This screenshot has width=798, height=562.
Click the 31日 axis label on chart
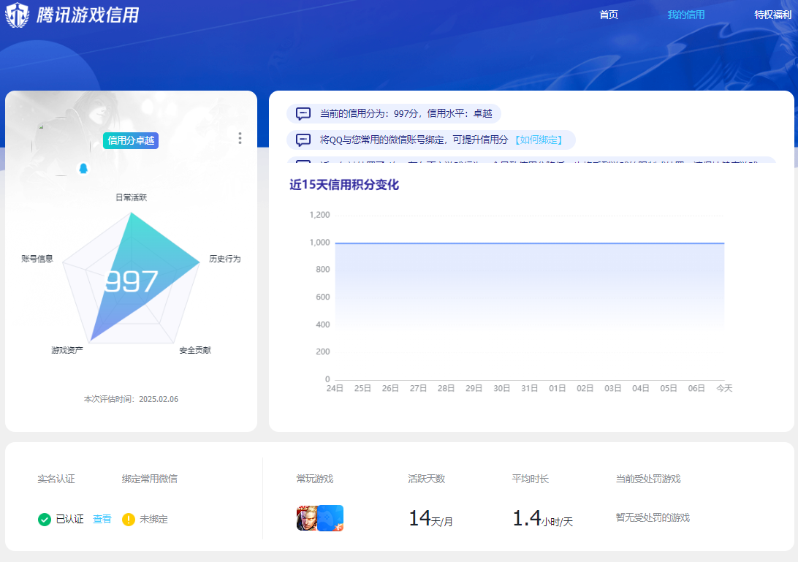point(529,388)
